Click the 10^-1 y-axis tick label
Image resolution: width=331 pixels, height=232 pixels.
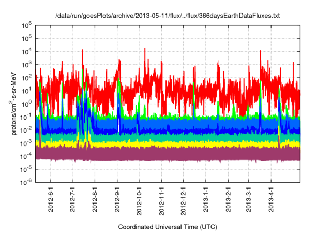26,117
